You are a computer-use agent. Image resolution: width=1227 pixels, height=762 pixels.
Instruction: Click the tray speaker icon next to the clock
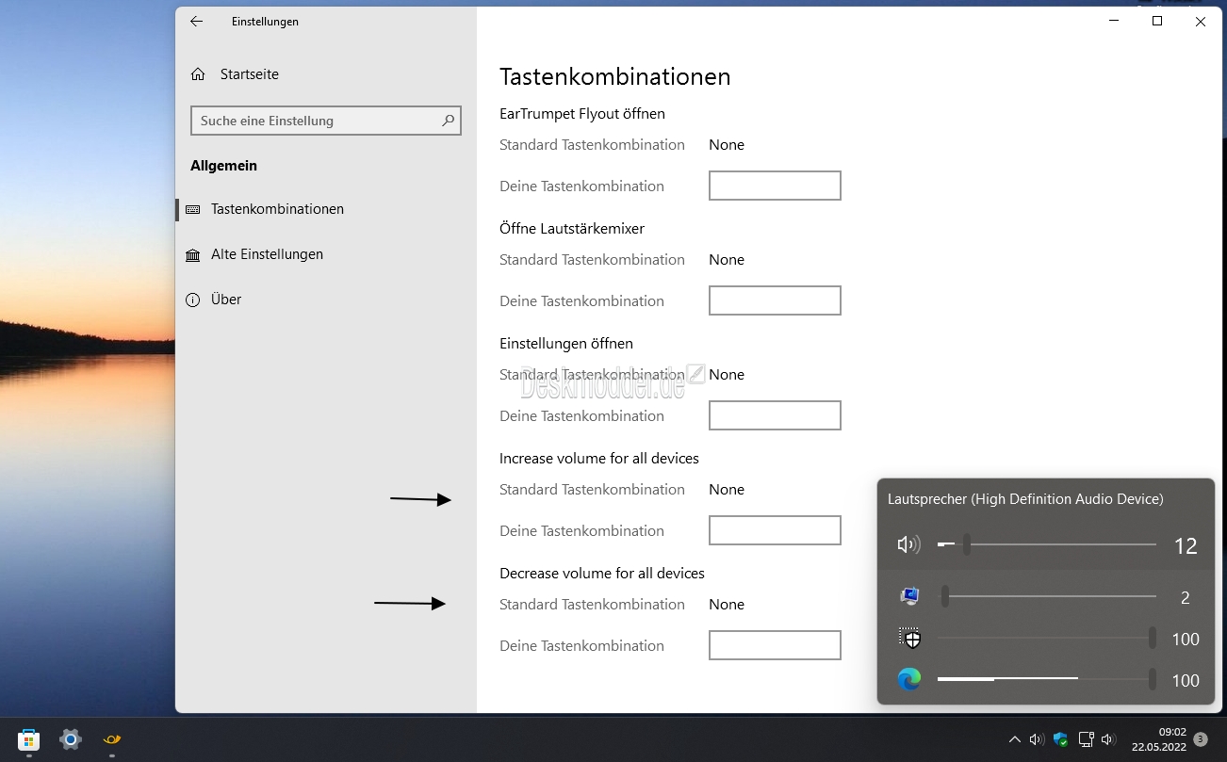(x=1109, y=739)
